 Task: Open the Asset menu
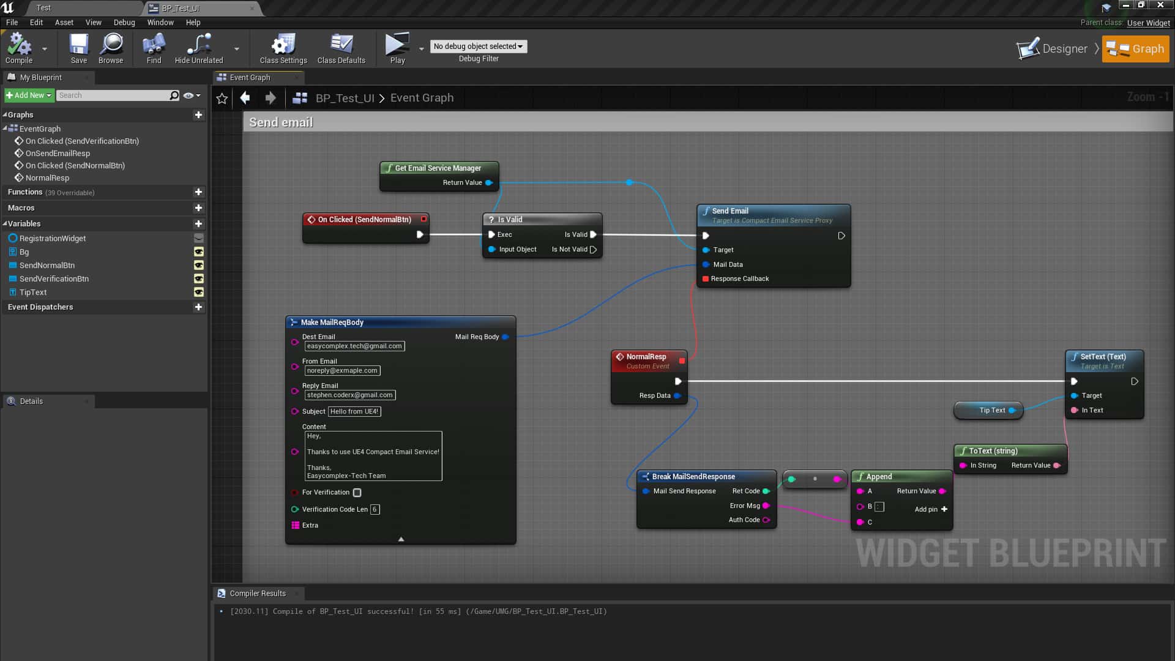[64, 23]
